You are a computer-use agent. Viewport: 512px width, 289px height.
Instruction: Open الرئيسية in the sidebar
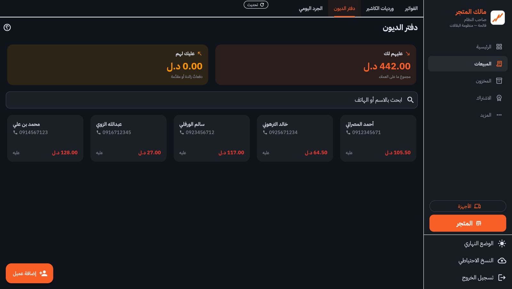[x=468, y=47]
